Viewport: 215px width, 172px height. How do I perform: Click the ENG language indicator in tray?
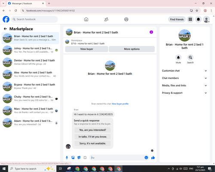(x=191, y=169)
